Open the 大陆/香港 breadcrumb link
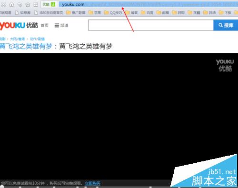Screen dimensions: 238x188 (17, 39)
